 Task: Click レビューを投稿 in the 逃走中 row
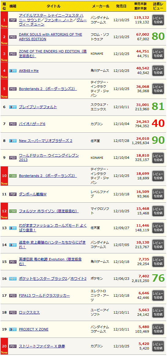(x=158, y=245)
